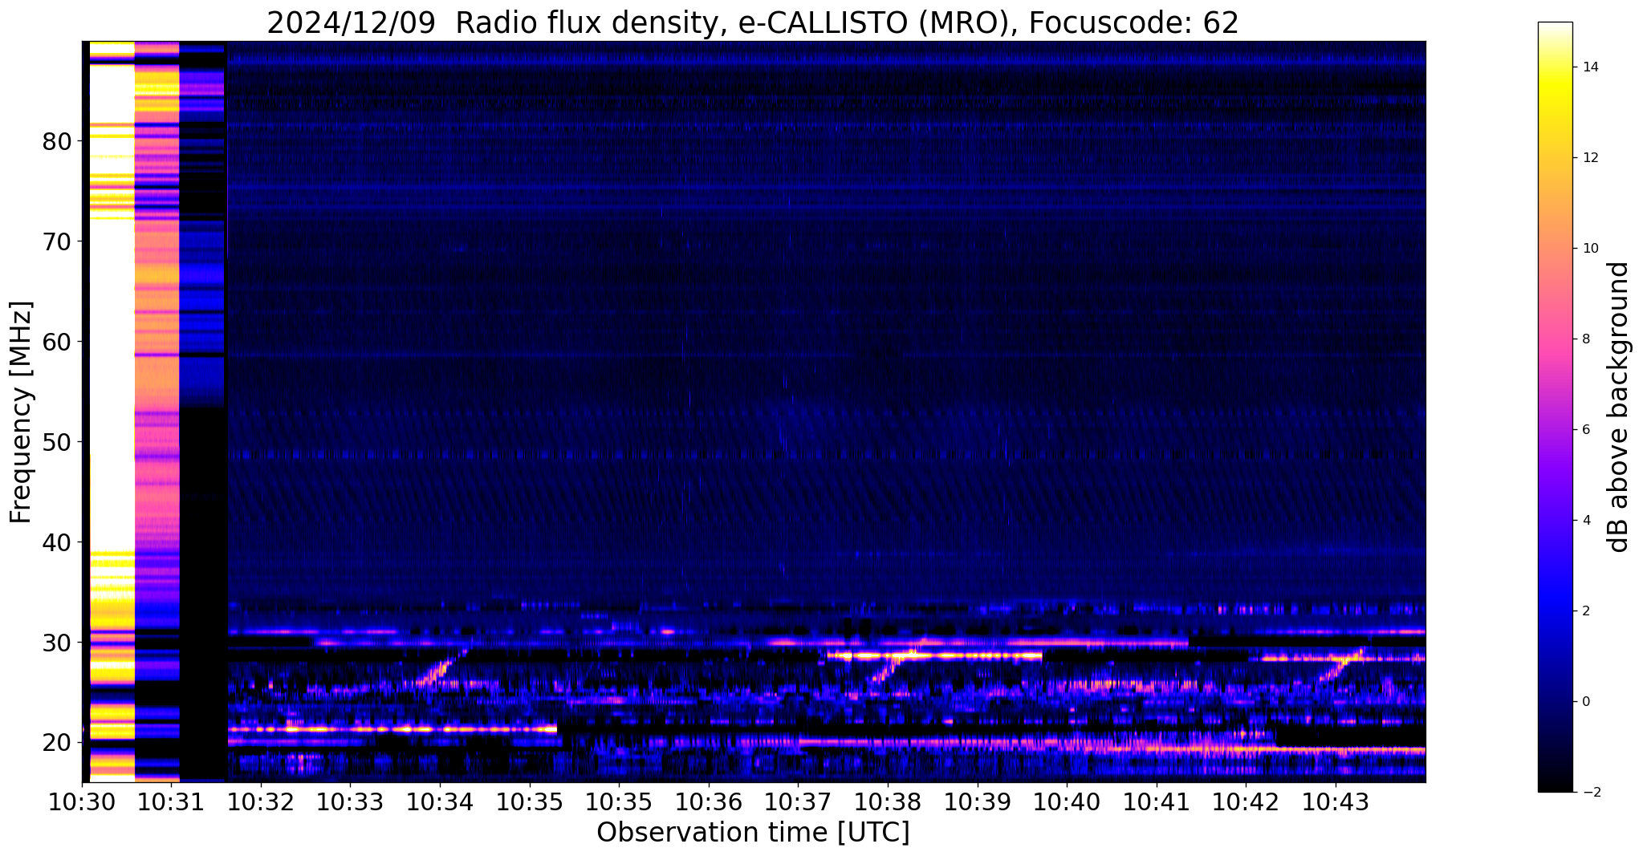The height and width of the screenshot is (856, 1643).
Task: Click the colorbar tick value "8"
Action: [1585, 339]
